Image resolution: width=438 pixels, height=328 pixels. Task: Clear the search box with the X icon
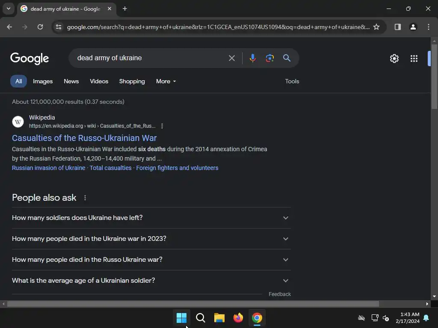231,58
